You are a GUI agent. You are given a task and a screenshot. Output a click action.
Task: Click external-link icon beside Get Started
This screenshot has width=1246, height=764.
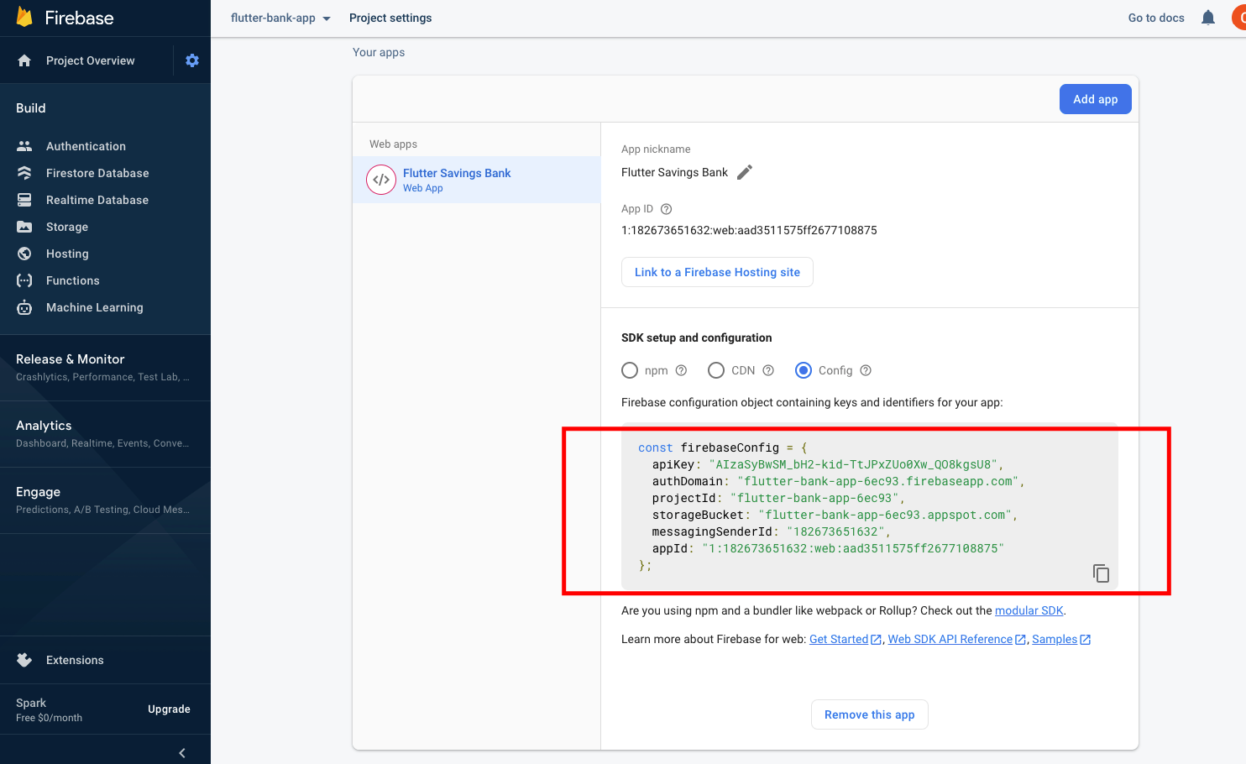pos(876,640)
